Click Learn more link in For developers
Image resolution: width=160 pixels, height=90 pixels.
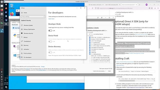pos(51,19)
